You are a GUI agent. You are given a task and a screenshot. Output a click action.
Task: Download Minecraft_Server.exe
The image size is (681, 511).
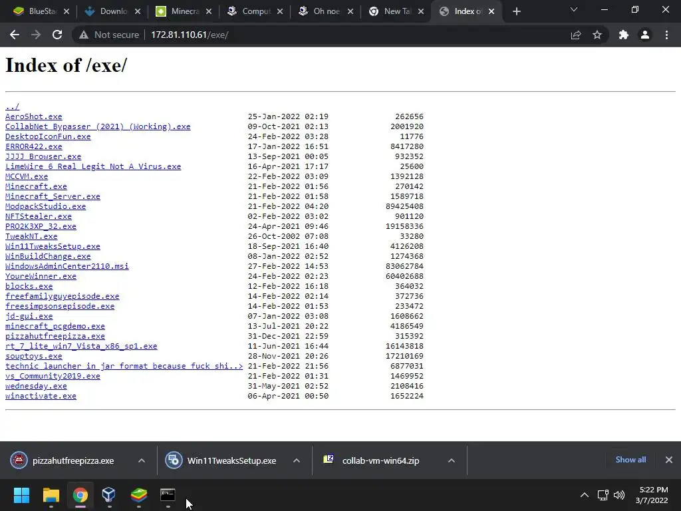53,196
